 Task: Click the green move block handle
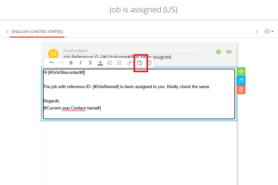(x=241, y=72)
